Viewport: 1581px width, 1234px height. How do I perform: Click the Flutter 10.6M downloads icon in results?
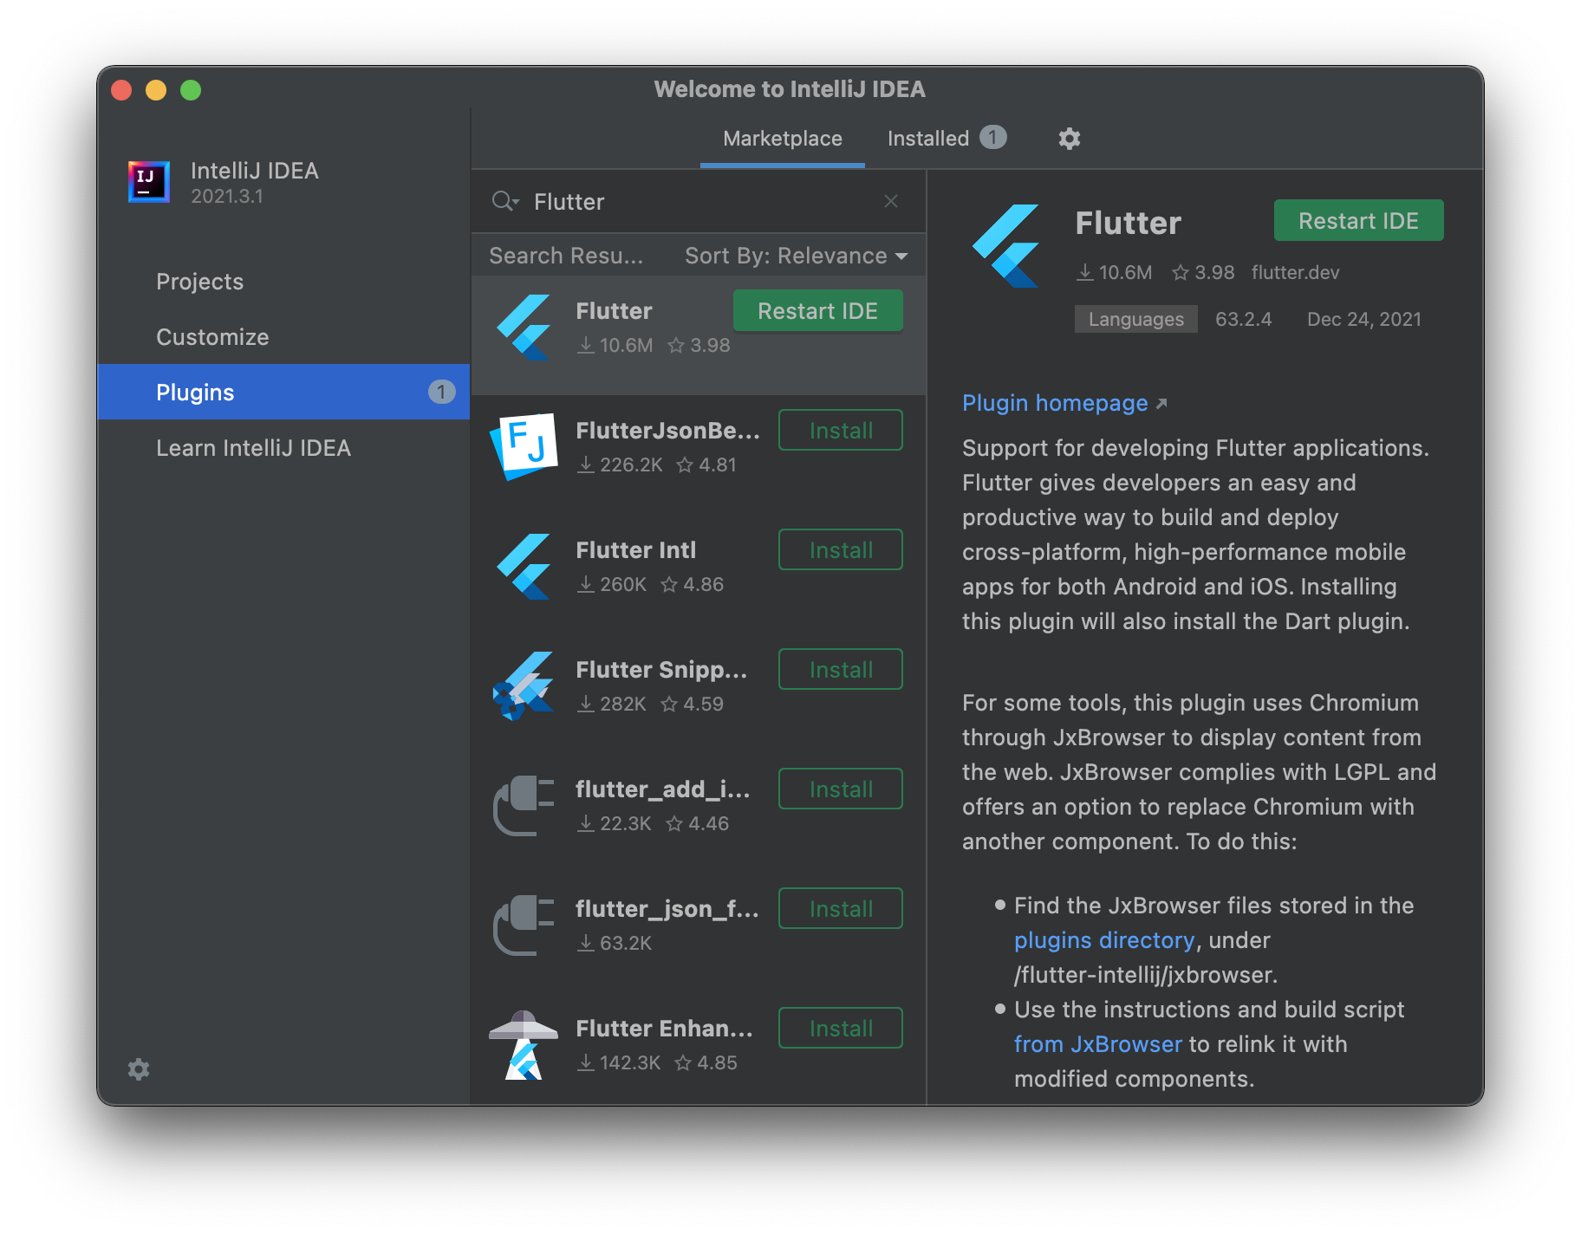click(587, 346)
